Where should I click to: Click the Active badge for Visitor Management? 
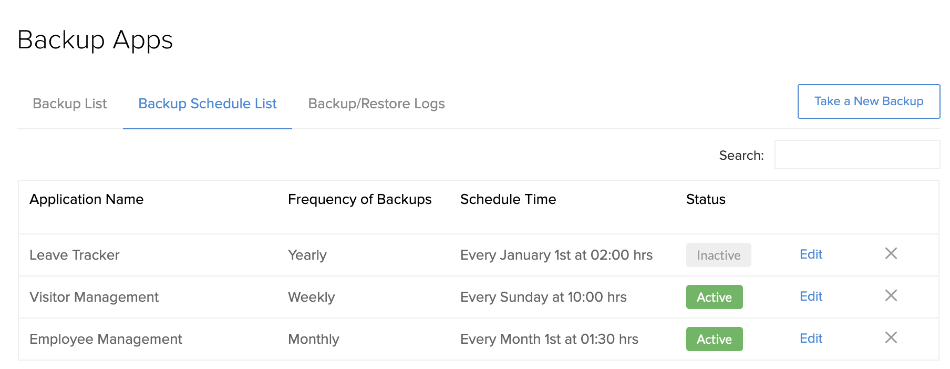(714, 297)
